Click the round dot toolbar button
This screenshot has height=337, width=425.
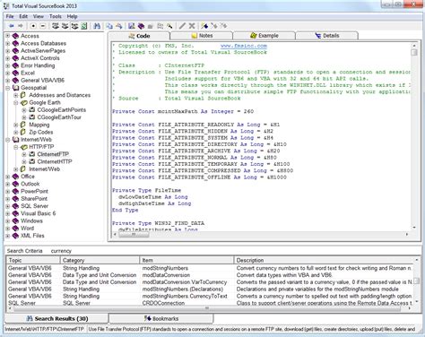33,26
